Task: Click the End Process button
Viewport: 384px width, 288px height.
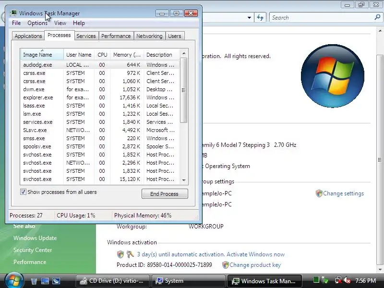Action: tap(165, 194)
